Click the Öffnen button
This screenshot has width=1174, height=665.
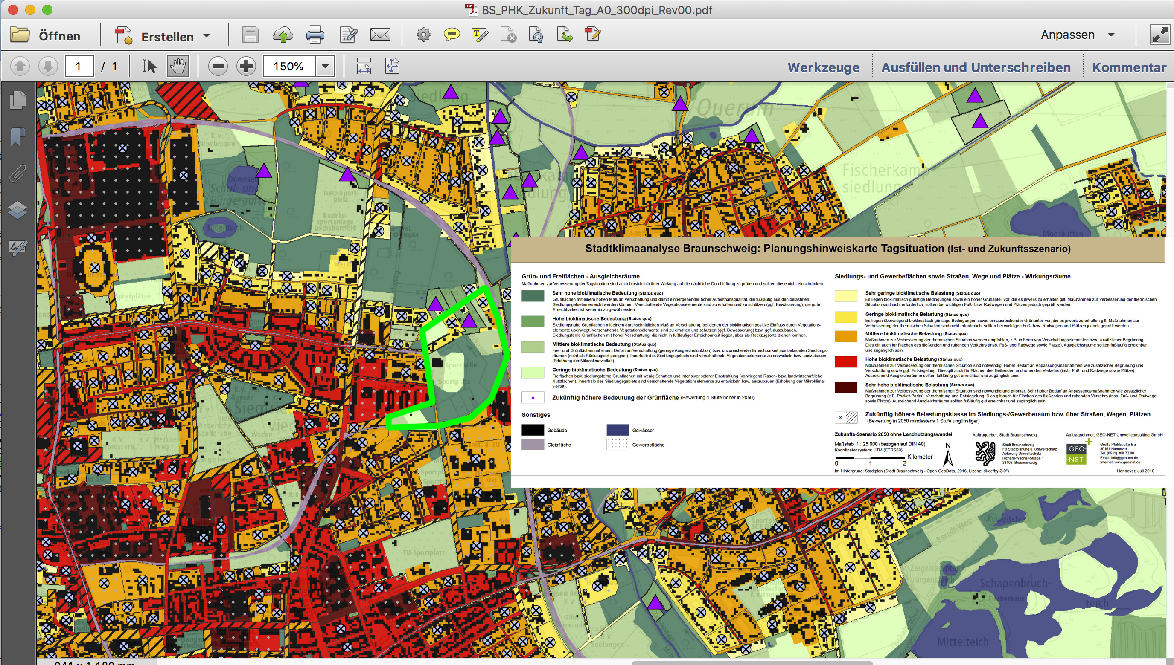(x=46, y=36)
